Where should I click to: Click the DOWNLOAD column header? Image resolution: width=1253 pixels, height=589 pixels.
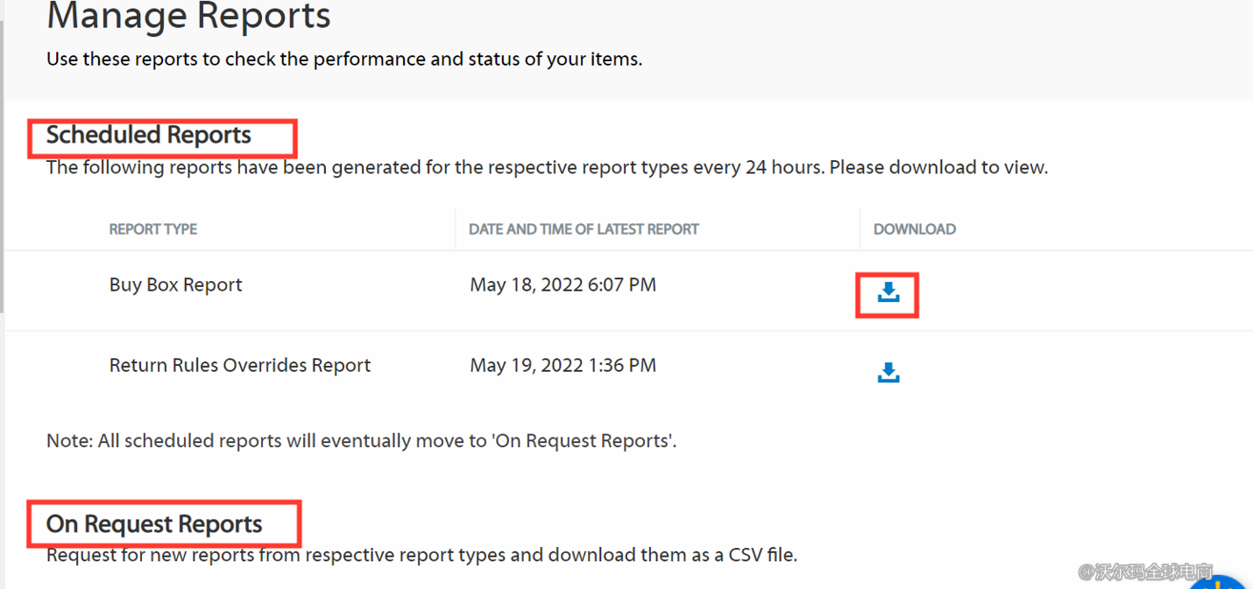(x=914, y=228)
